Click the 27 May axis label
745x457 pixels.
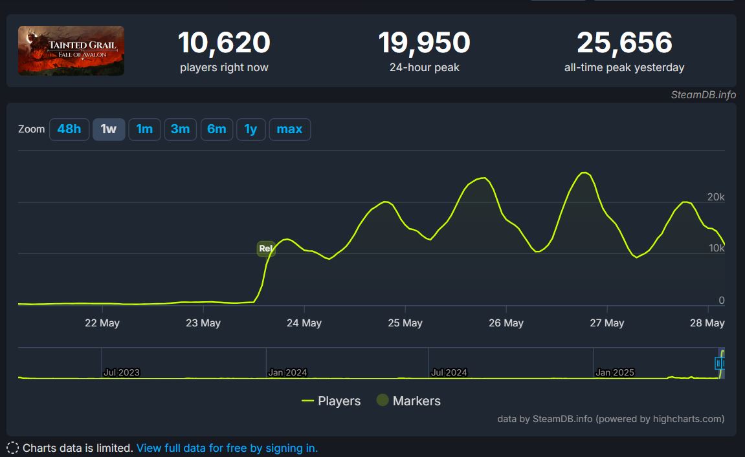(x=607, y=323)
